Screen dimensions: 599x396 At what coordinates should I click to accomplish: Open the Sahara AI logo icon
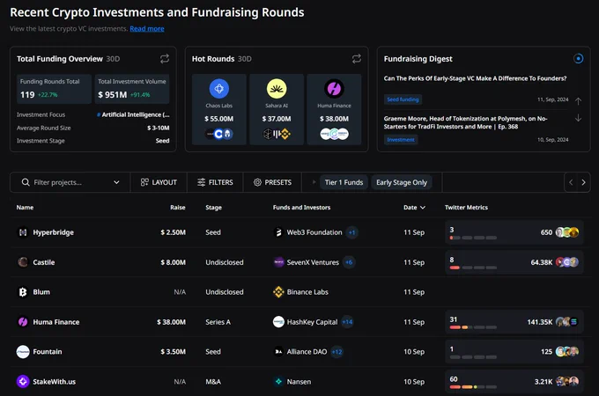(x=277, y=89)
